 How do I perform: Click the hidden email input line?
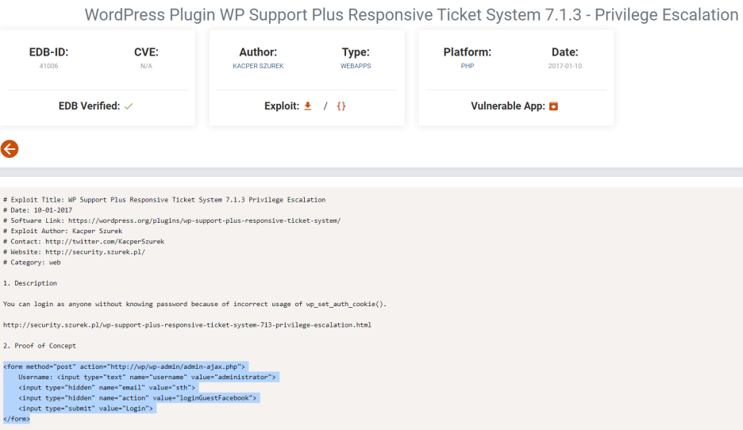point(106,387)
